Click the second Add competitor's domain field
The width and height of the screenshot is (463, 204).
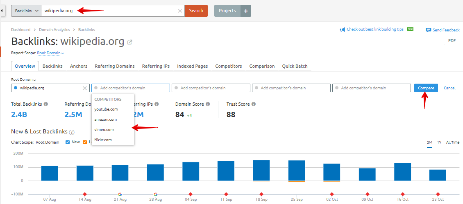pyautogui.click(x=211, y=88)
